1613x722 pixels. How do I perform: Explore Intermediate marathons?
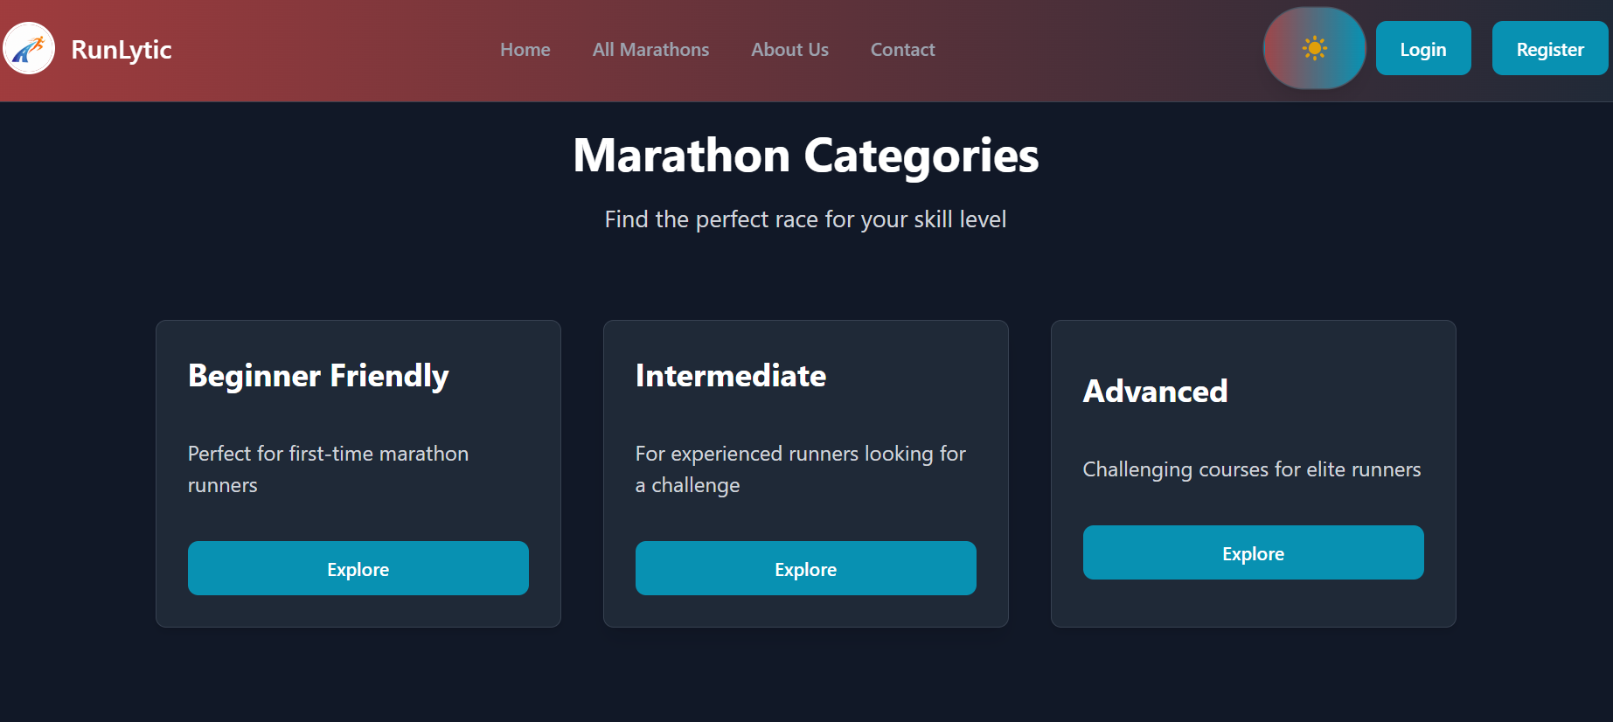tap(806, 568)
